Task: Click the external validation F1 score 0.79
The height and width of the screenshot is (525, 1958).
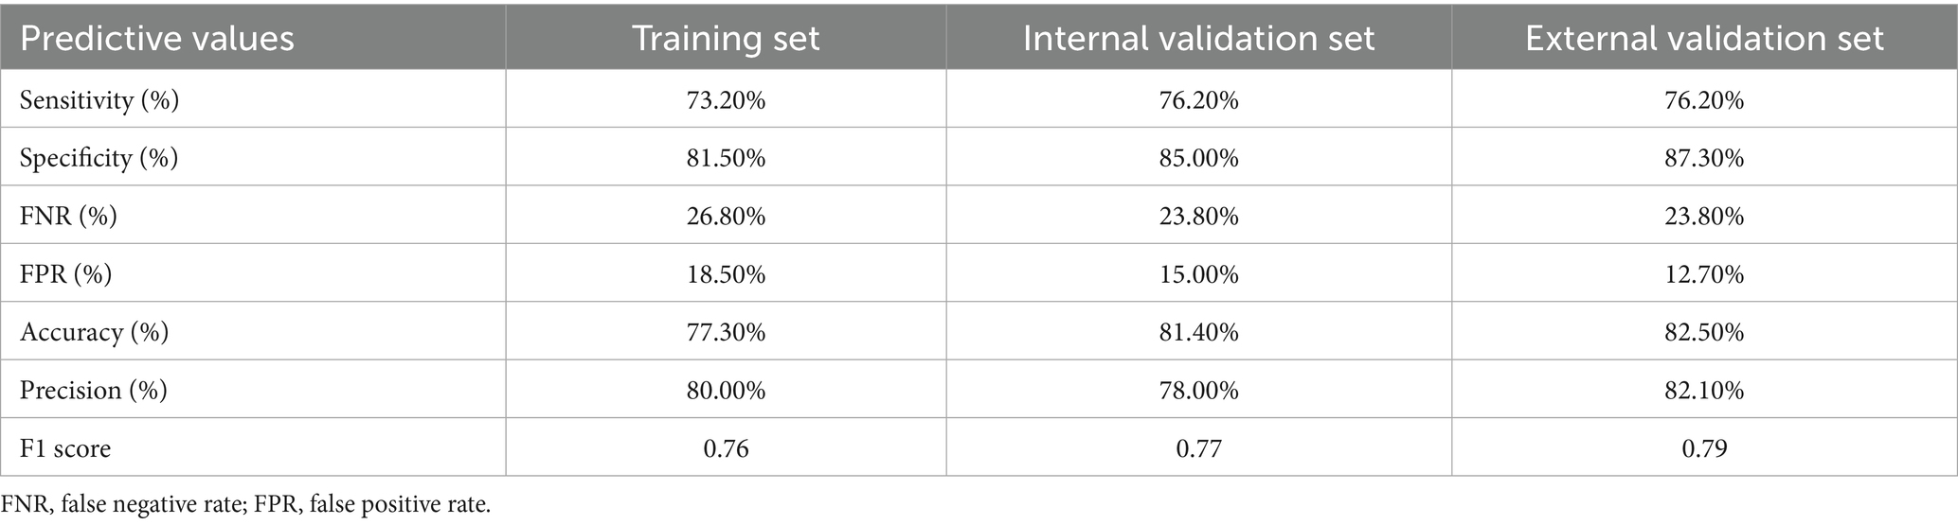Action: tap(1704, 447)
